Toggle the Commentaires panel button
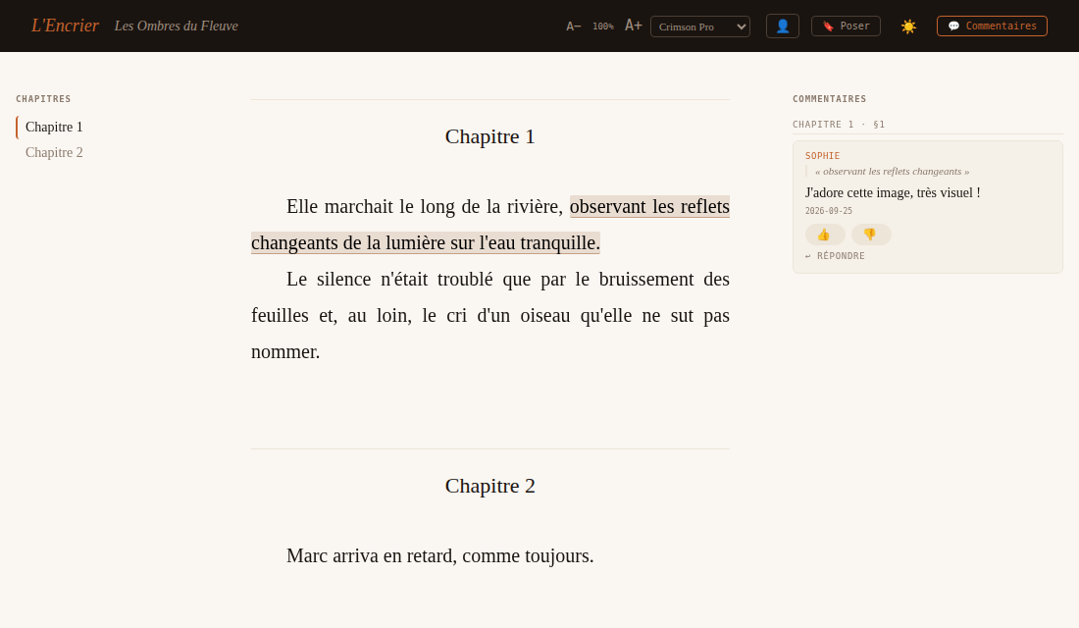1079x628 pixels. 992,26
